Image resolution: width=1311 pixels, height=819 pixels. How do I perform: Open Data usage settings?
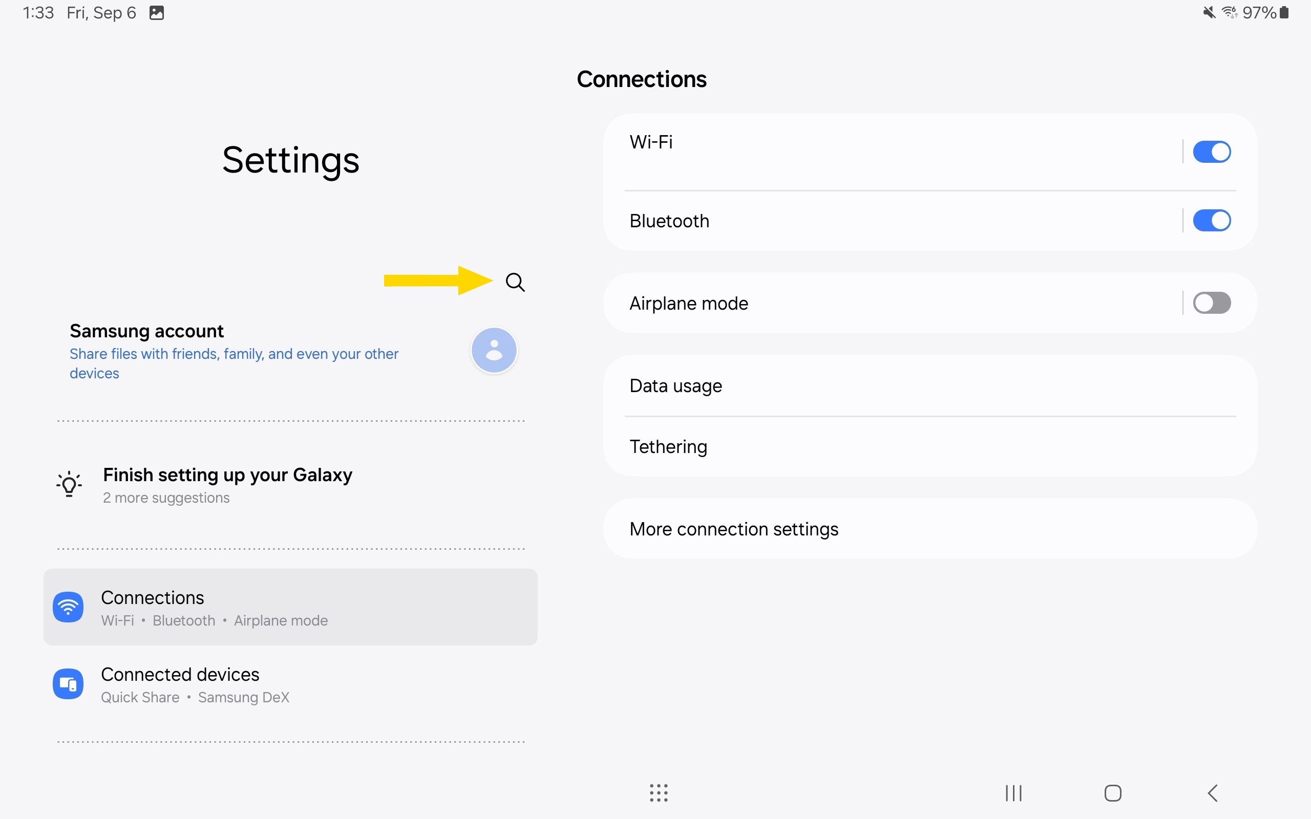point(675,385)
